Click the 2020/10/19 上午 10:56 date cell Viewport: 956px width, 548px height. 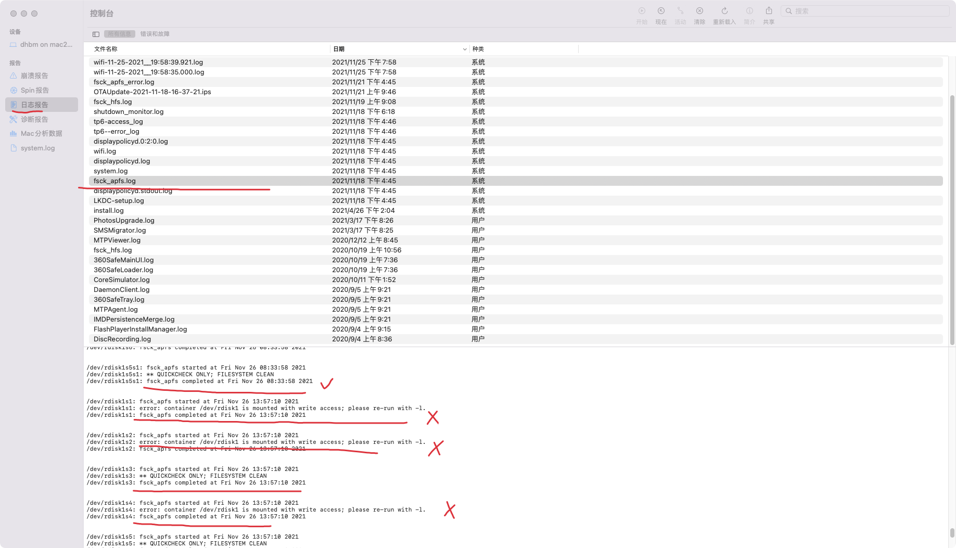pyautogui.click(x=367, y=250)
